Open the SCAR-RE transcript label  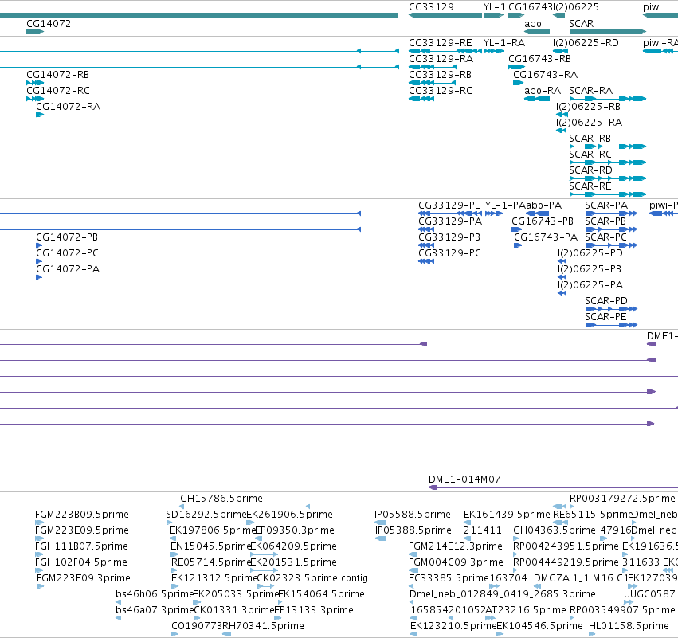click(x=590, y=186)
